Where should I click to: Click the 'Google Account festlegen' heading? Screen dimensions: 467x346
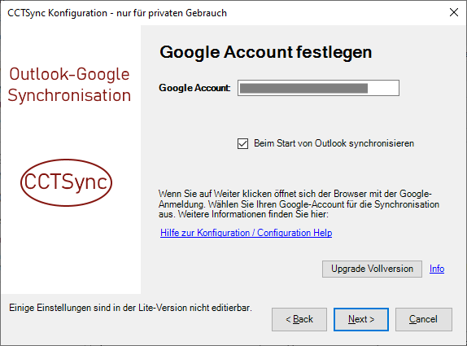point(266,52)
